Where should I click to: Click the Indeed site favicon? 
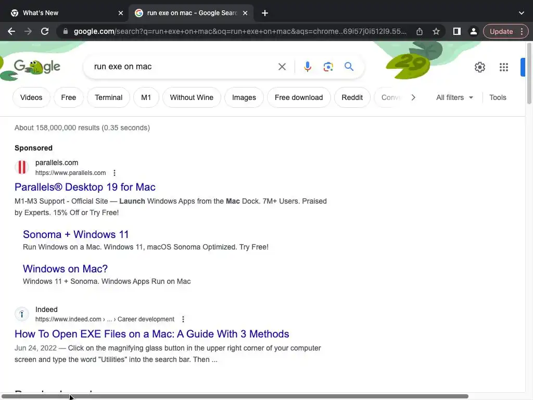pyautogui.click(x=22, y=314)
